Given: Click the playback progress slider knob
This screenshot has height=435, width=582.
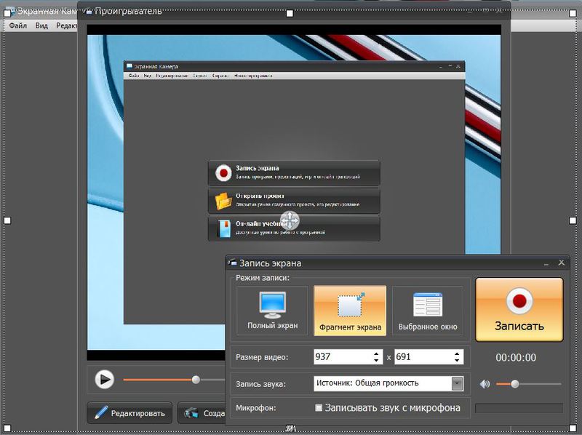Looking at the screenshot, I should pos(196,379).
